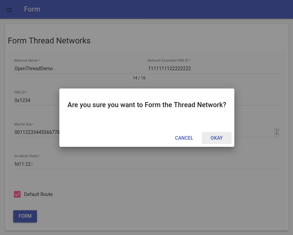Open the hamburger navigation menu

click(9, 10)
